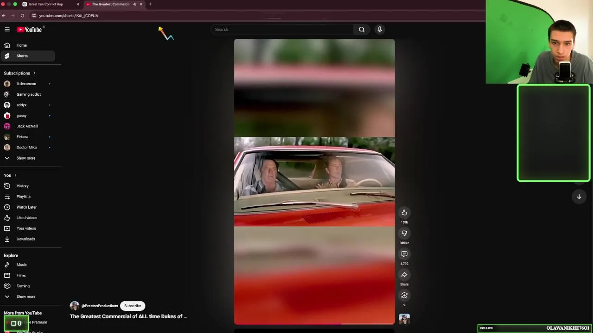The image size is (593, 333).
Task: Mute audio on the Greatest Commercial tab
Action: (134, 4)
